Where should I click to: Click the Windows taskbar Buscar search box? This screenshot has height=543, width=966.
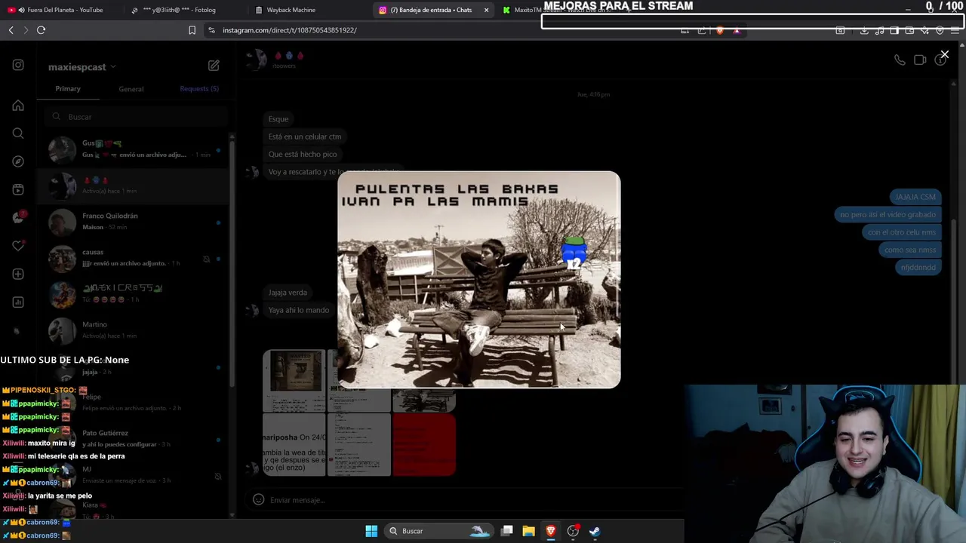(438, 531)
